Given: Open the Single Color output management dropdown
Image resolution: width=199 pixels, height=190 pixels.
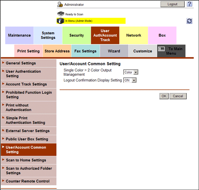Looking at the screenshot, I should [x=131, y=72].
